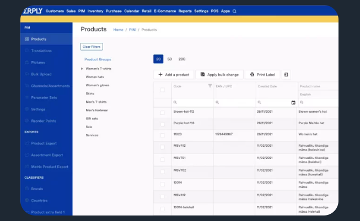
Task: Select the Gift sets product group
Action: point(92,118)
